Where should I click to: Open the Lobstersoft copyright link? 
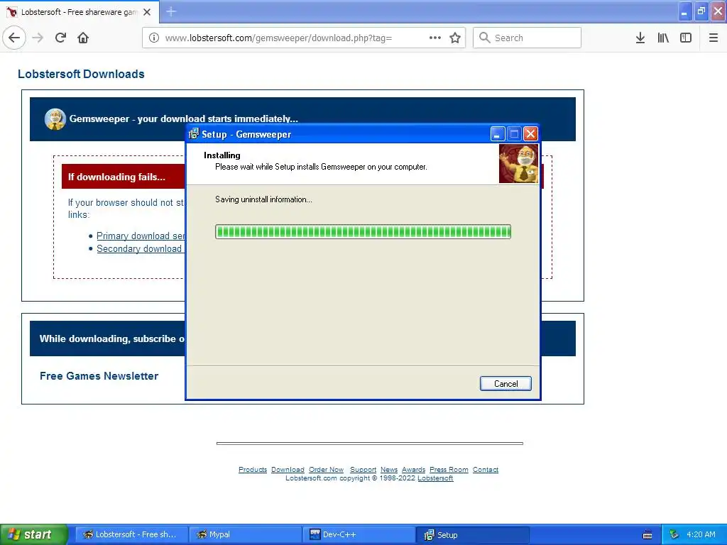(435, 478)
